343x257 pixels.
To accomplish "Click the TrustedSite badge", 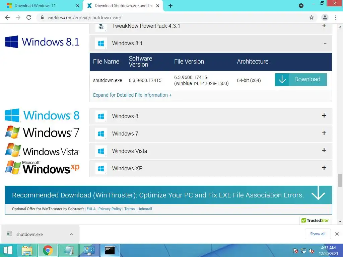I will [315, 221].
